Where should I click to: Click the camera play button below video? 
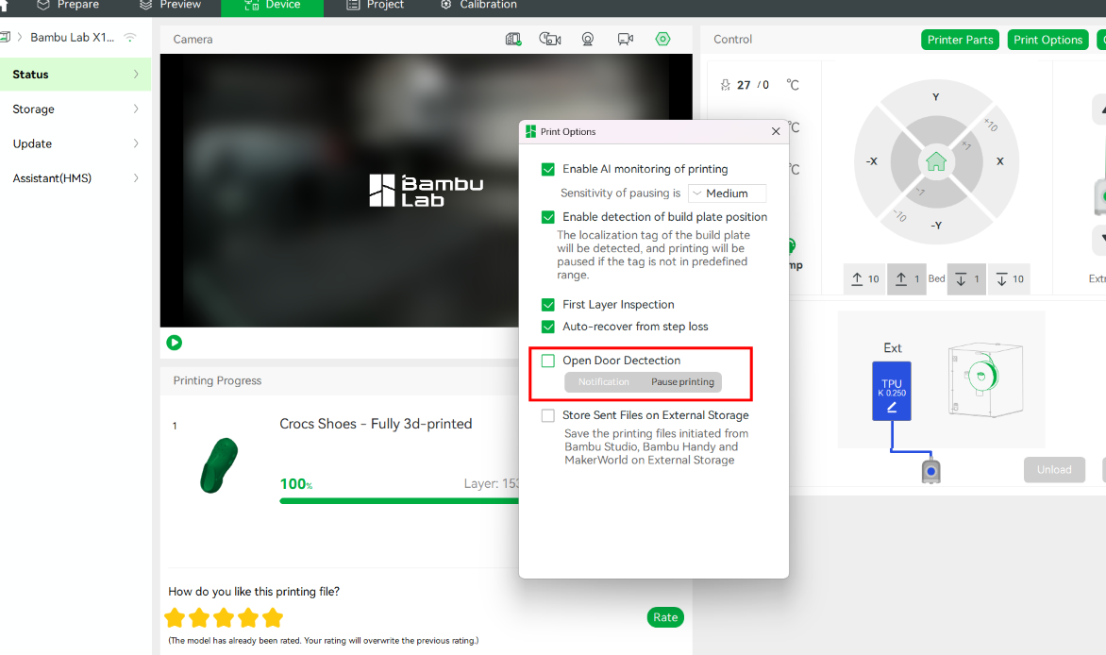point(175,343)
